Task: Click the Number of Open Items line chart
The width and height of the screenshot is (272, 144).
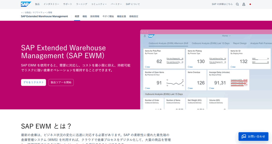Action: click(x=175, y=83)
